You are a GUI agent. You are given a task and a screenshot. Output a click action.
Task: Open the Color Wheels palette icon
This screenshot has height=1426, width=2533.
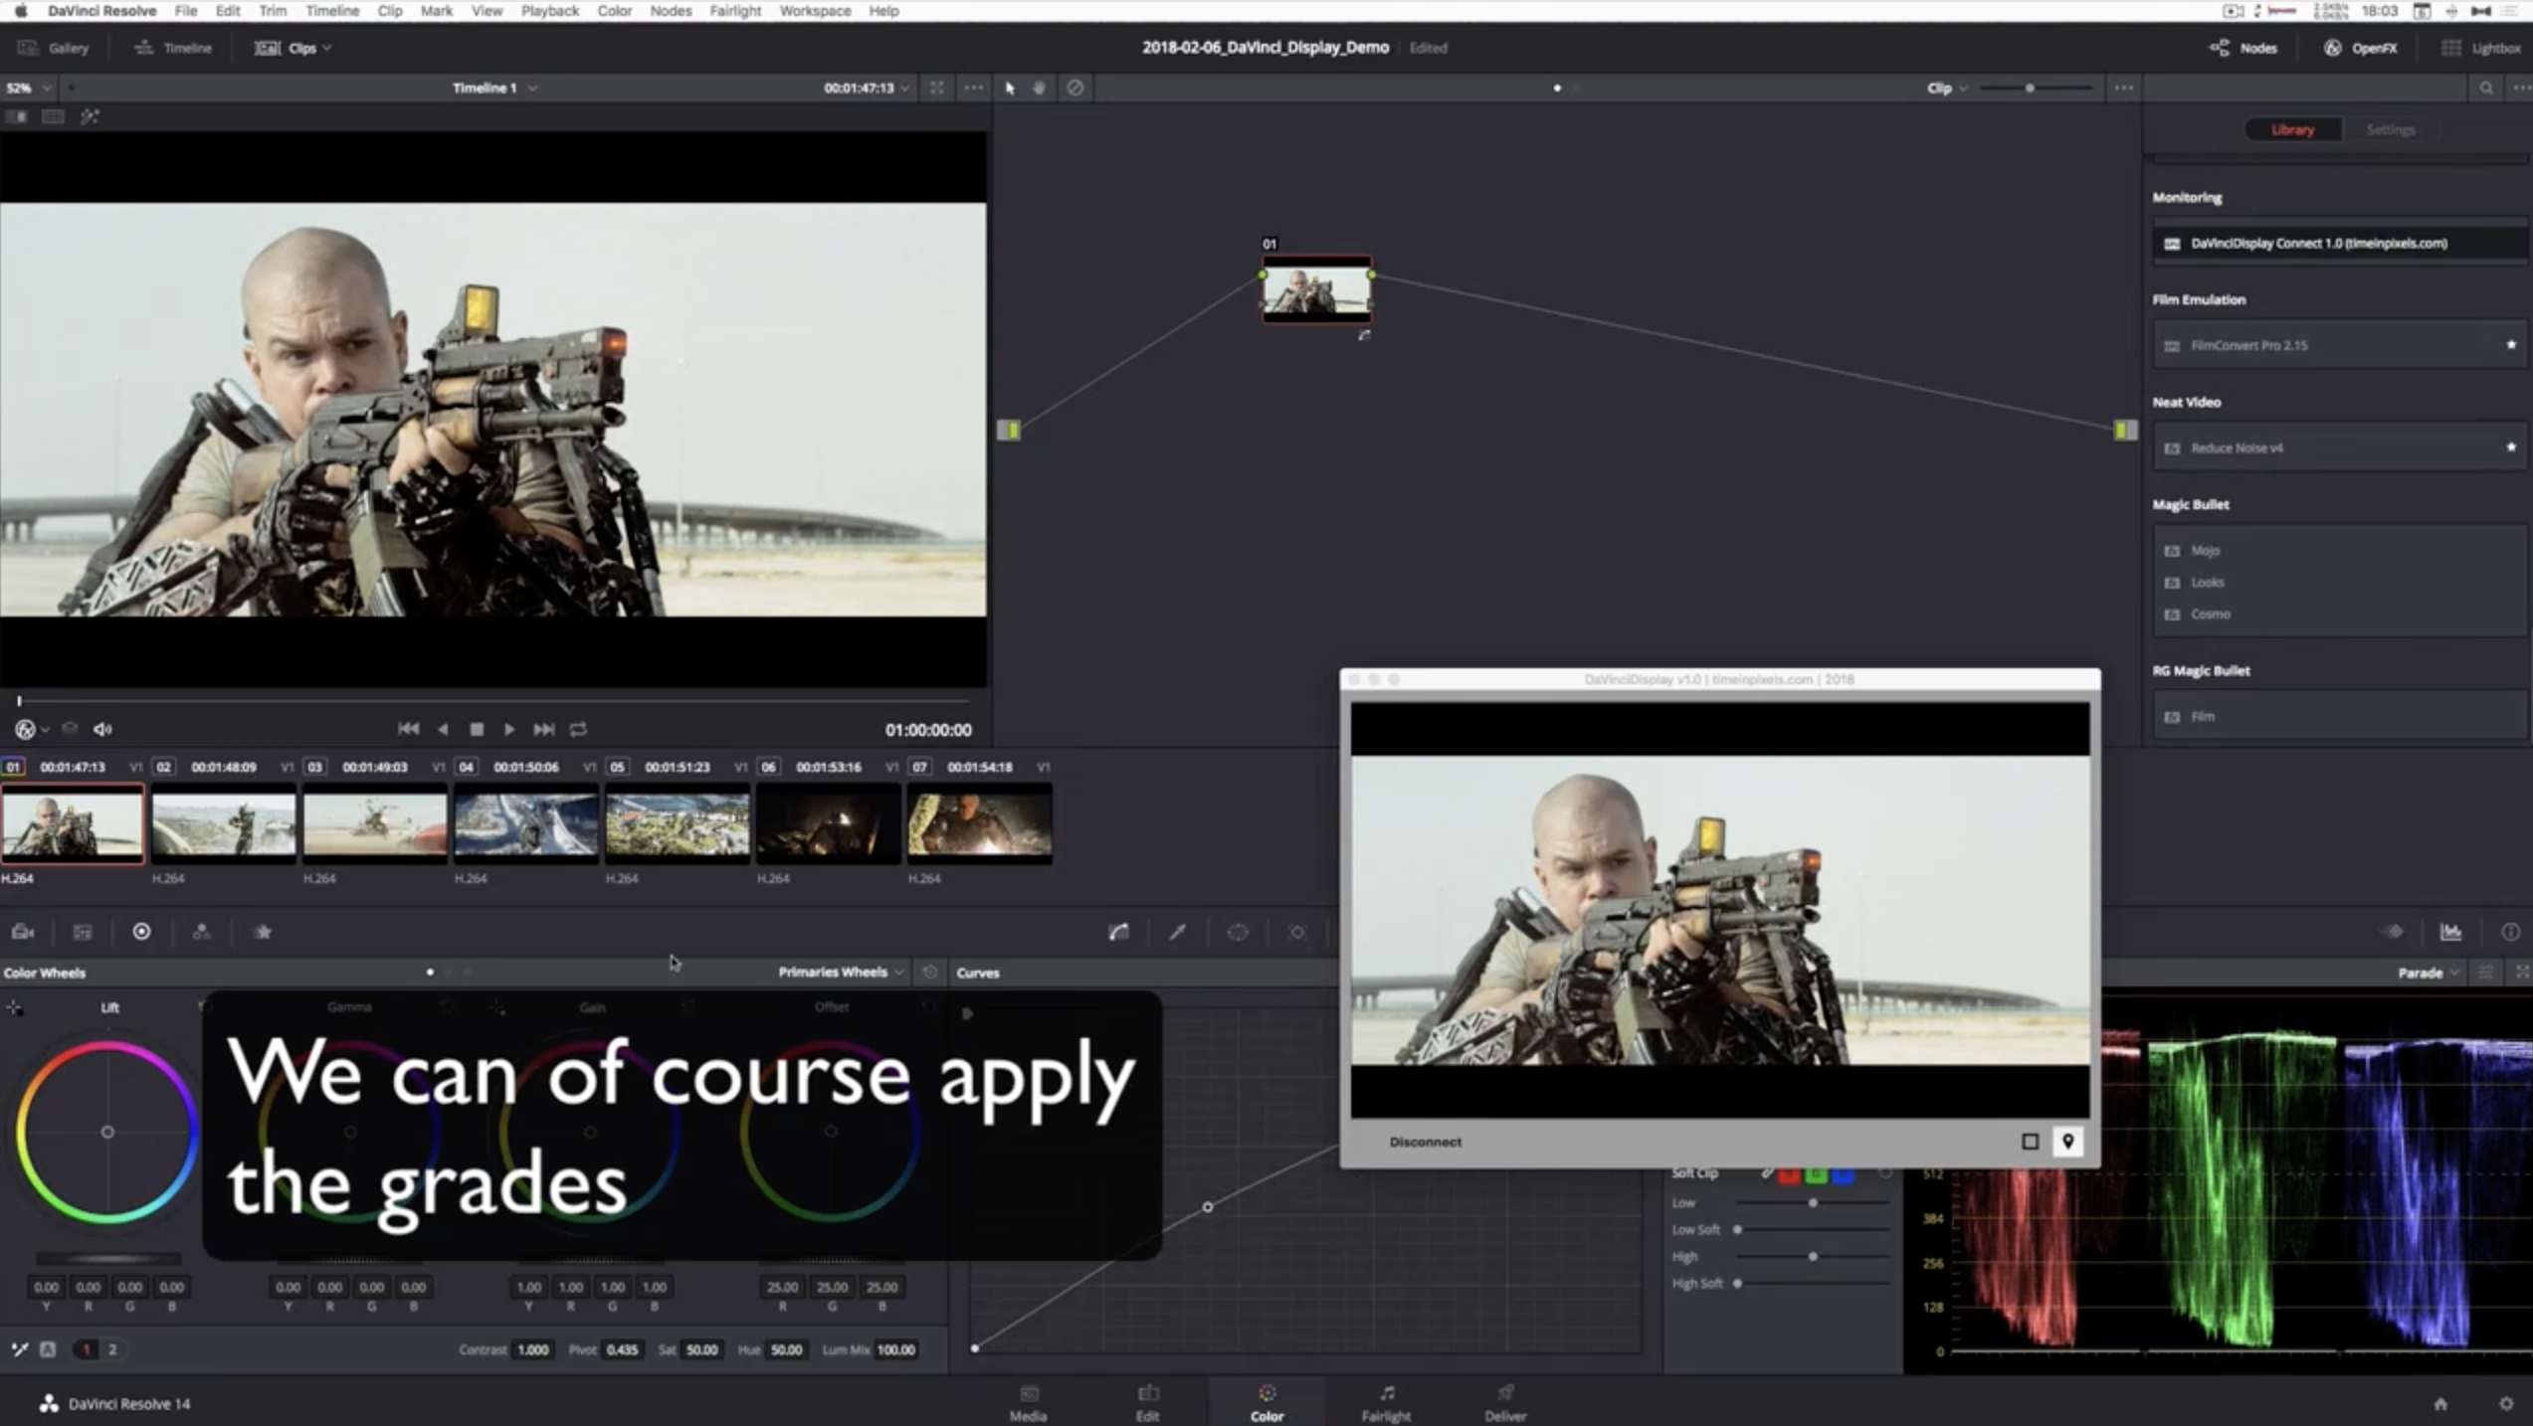142,932
